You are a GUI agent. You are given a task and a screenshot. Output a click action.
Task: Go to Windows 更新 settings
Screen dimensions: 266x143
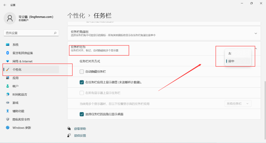point(31,128)
